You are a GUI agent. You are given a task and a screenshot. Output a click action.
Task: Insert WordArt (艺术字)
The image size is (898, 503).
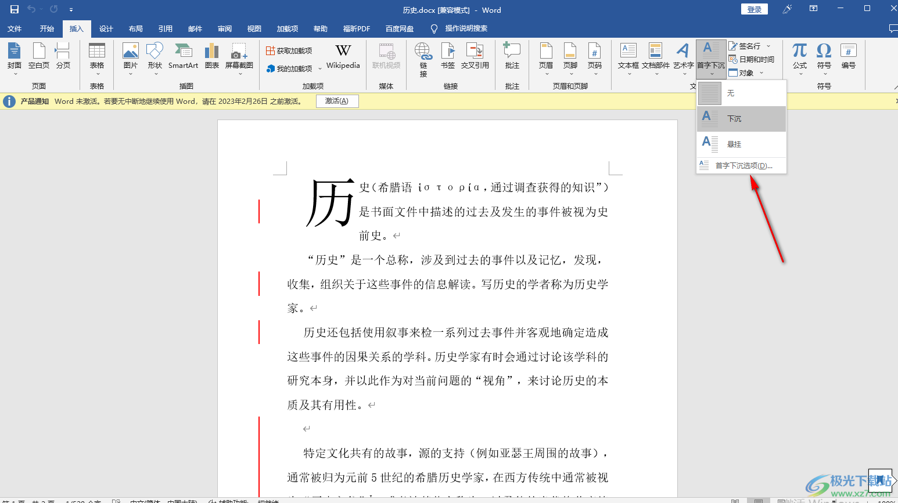(684, 58)
